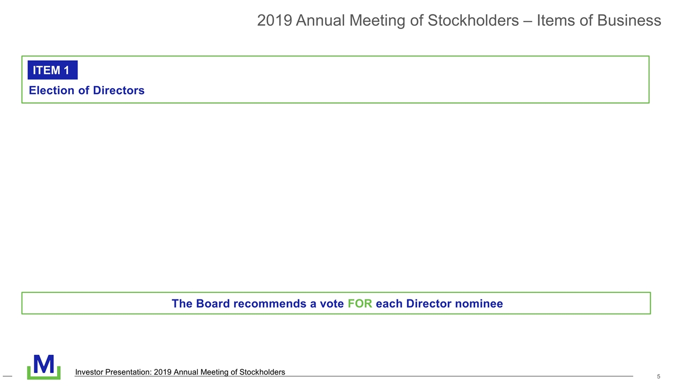The image size is (689, 387).
Task: Click the small dash left of the logo
Action: tap(8, 375)
